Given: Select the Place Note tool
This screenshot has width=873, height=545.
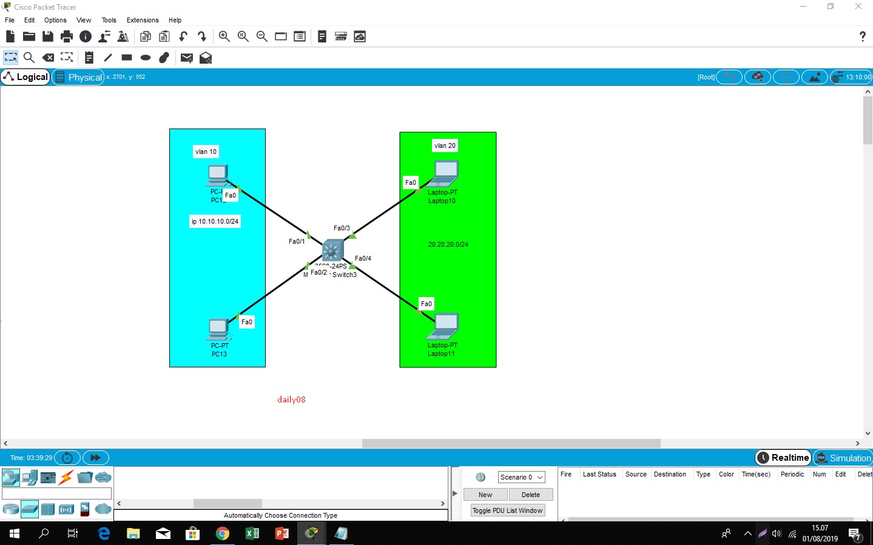Looking at the screenshot, I should point(89,57).
